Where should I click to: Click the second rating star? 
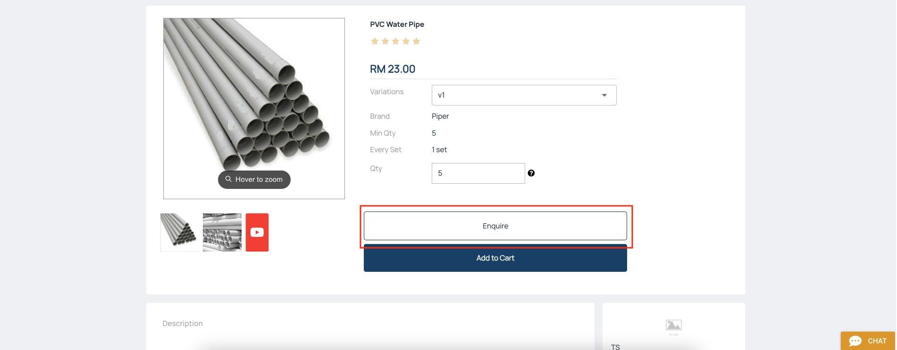(x=385, y=41)
